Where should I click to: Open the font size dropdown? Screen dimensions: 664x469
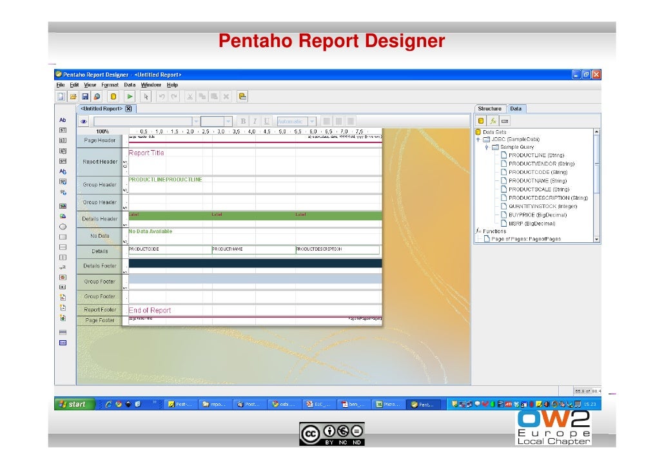(228, 122)
